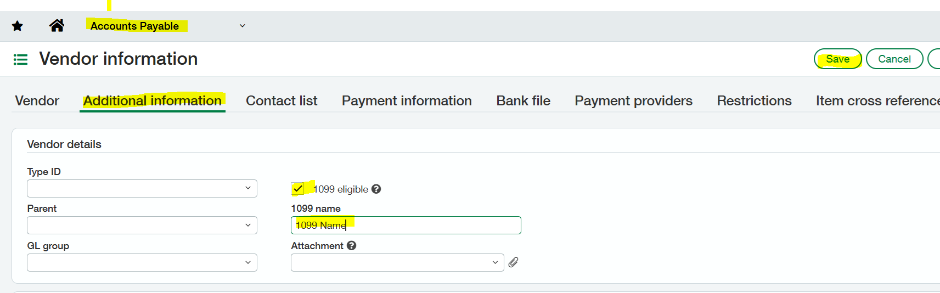Go to the Bank file tab
The height and width of the screenshot is (293, 940).
[x=523, y=101]
